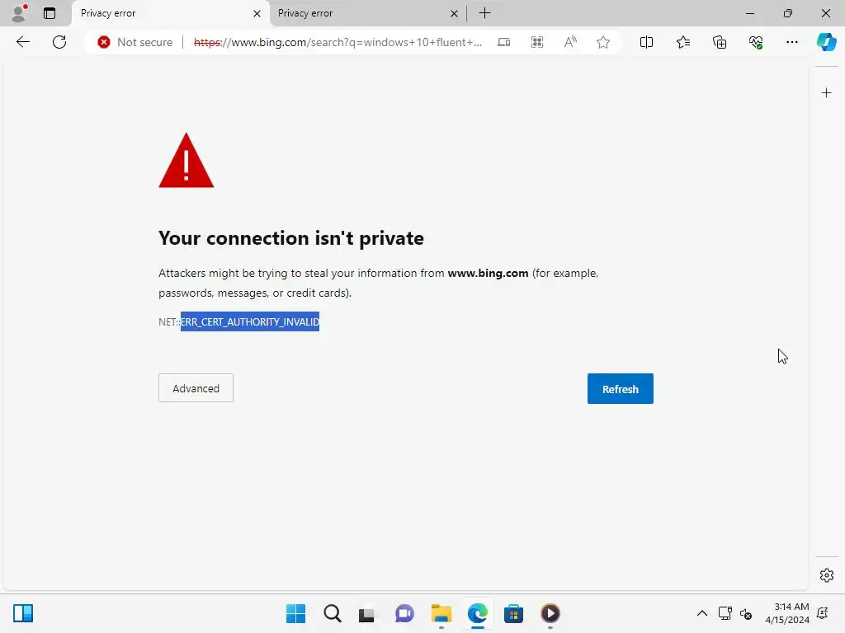
Task: Open the Windows Start menu
Action: (x=295, y=613)
